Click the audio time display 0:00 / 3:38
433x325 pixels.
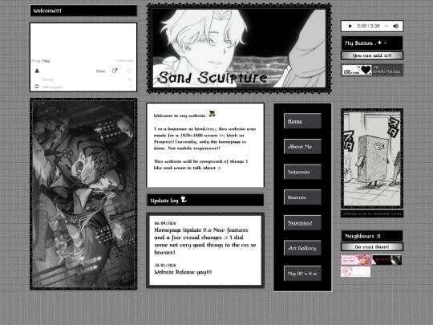click(x=368, y=26)
